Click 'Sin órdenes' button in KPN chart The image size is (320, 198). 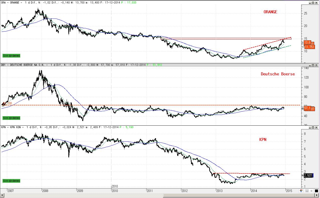11,181
